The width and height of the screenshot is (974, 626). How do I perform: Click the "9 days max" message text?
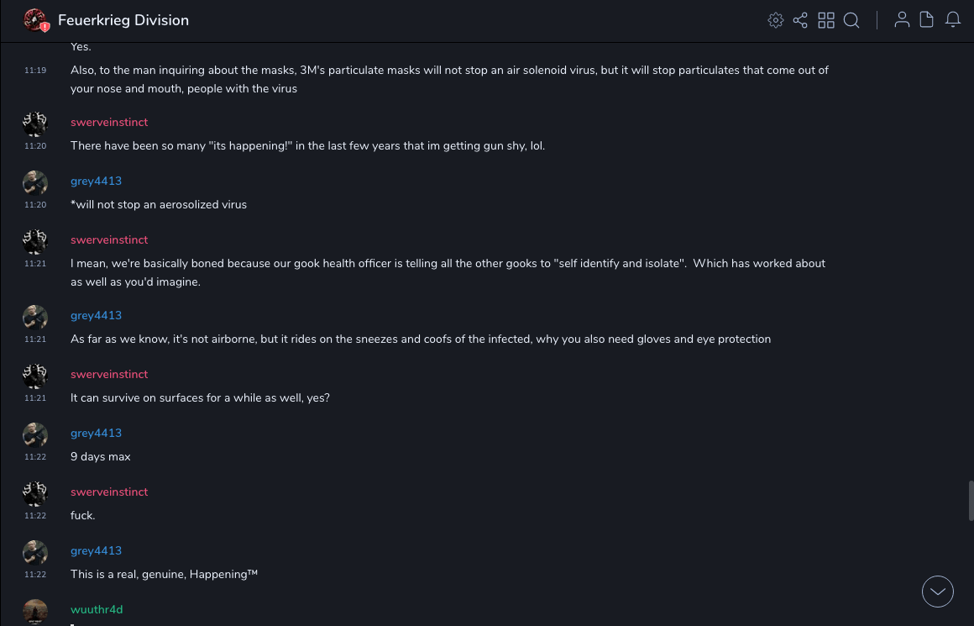101,457
